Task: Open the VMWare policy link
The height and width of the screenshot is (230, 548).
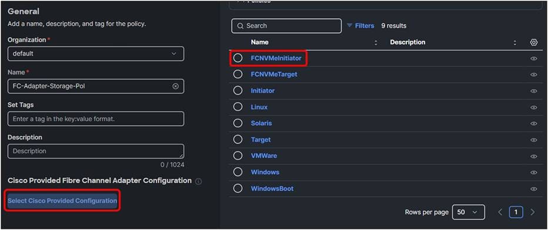Action: (x=264, y=155)
